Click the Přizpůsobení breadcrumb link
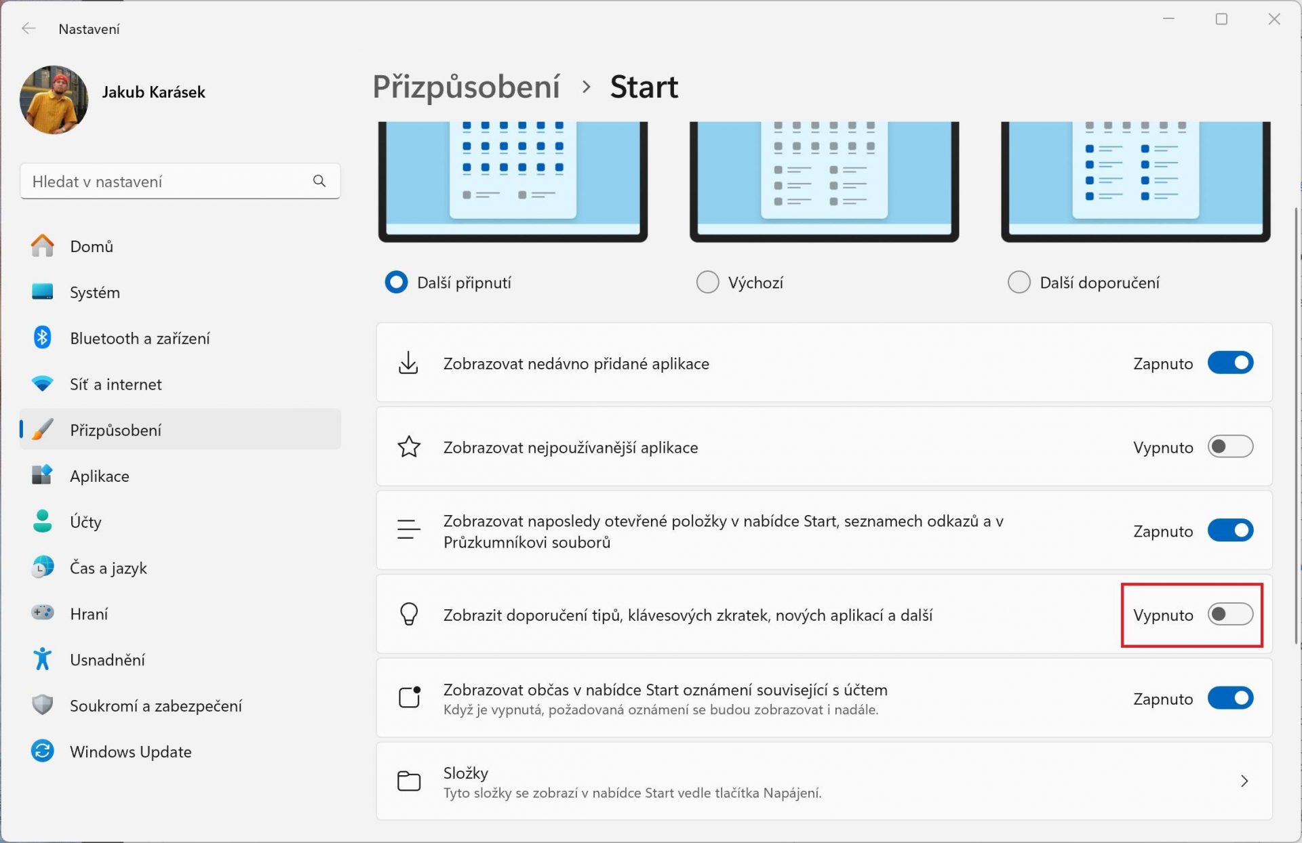 click(x=467, y=87)
